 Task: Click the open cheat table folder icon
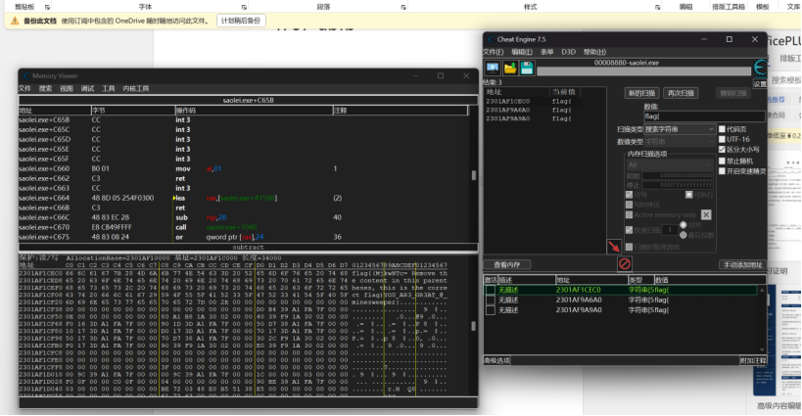(510, 68)
